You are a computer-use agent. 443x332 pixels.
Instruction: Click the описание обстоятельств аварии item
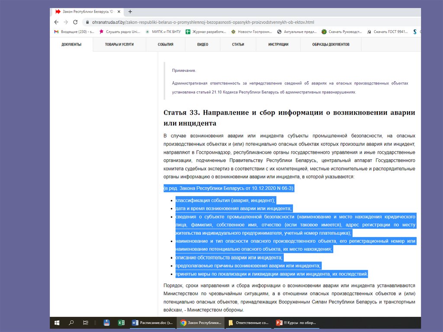pos(229,258)
